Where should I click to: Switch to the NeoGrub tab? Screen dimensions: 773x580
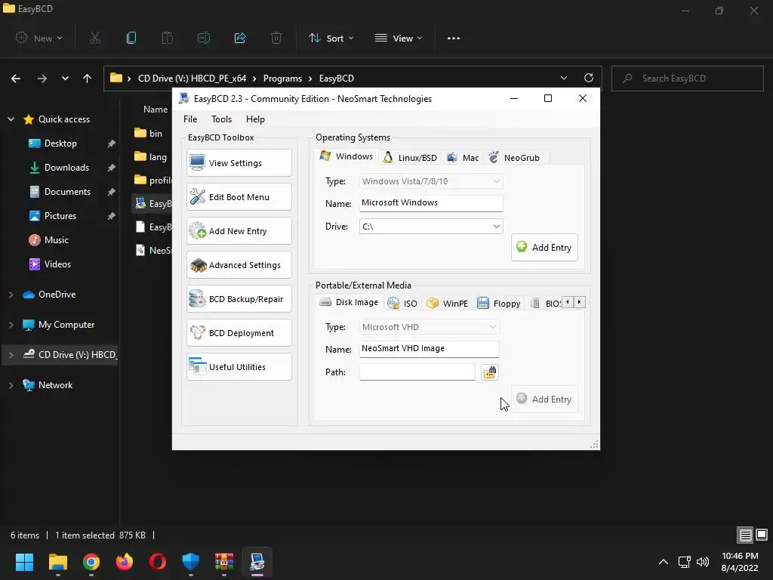click(514, 158)
